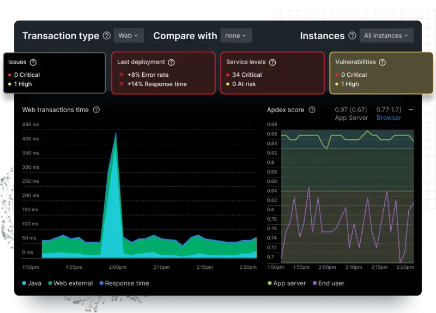
Task: Click the 2:00pm label on transactions chart axis
Action: click(117, 267)
